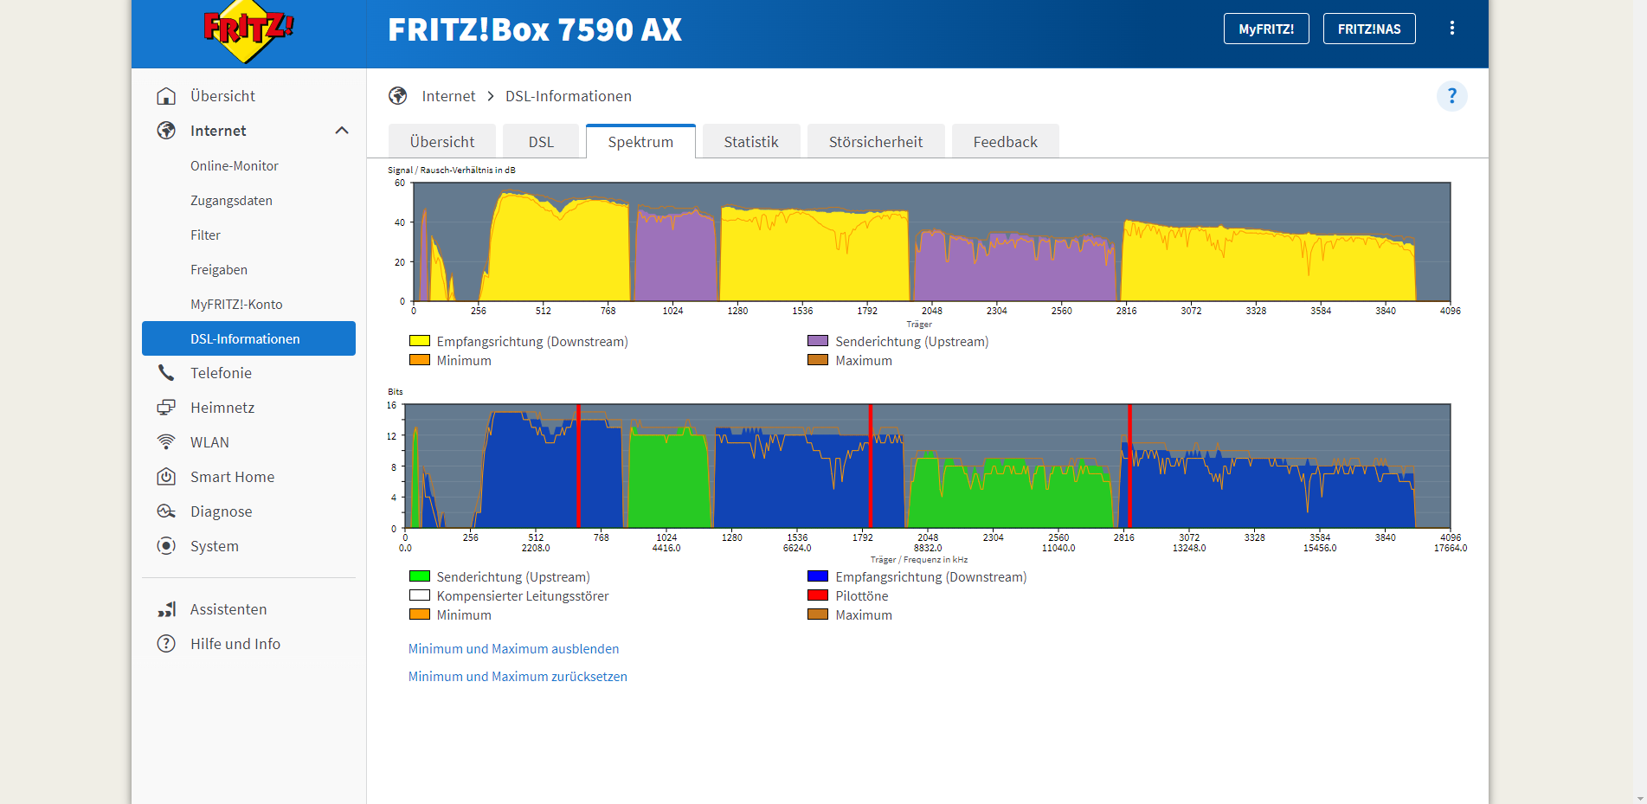
Task: Open the Feedback tab
Action: coord(1005,142)
